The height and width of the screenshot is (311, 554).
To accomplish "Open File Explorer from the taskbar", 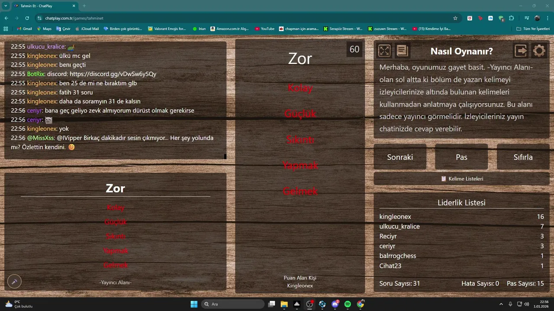I will (284, 304).
